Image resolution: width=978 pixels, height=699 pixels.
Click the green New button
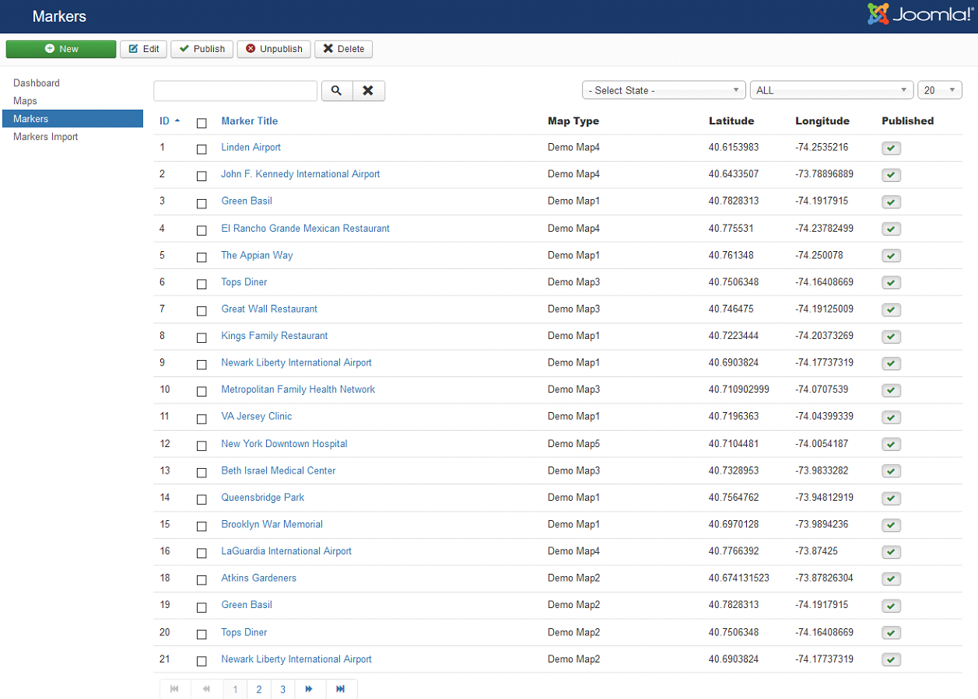coord(61,49)
